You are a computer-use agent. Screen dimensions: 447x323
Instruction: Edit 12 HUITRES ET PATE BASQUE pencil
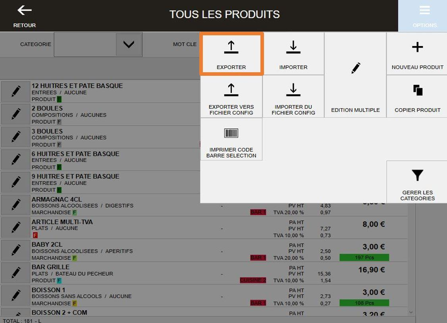(x=15, y=92)
